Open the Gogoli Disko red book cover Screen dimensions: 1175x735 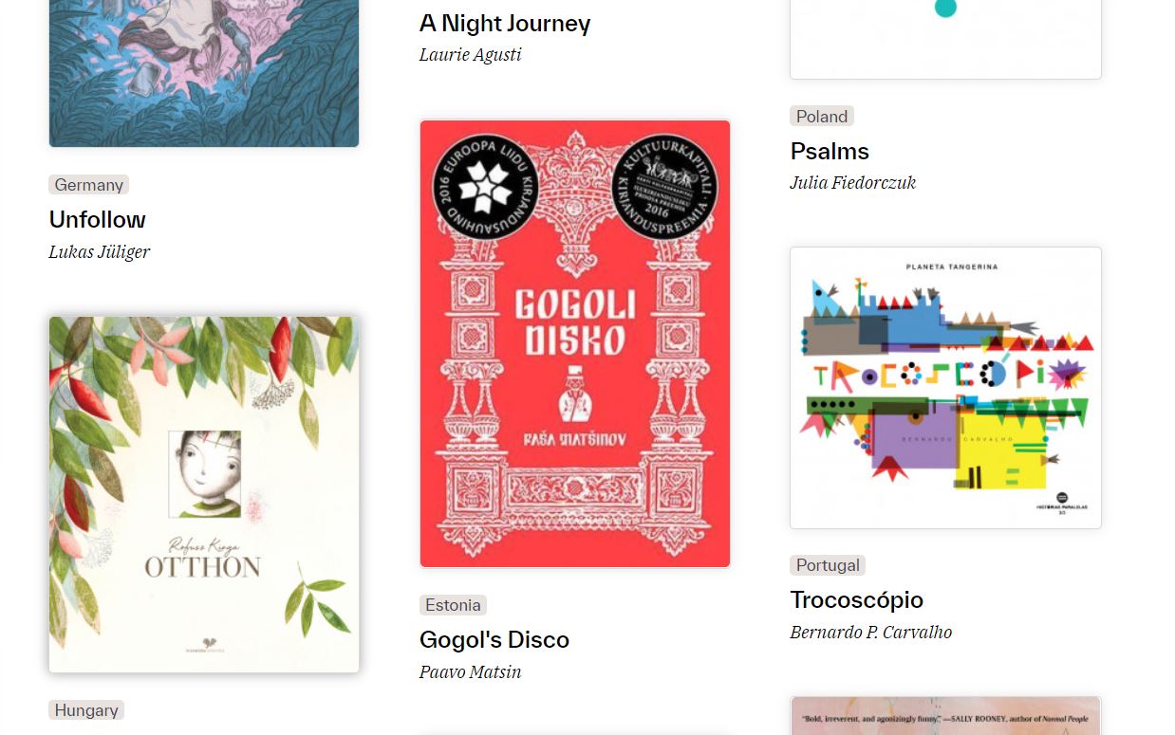(575, 343)
